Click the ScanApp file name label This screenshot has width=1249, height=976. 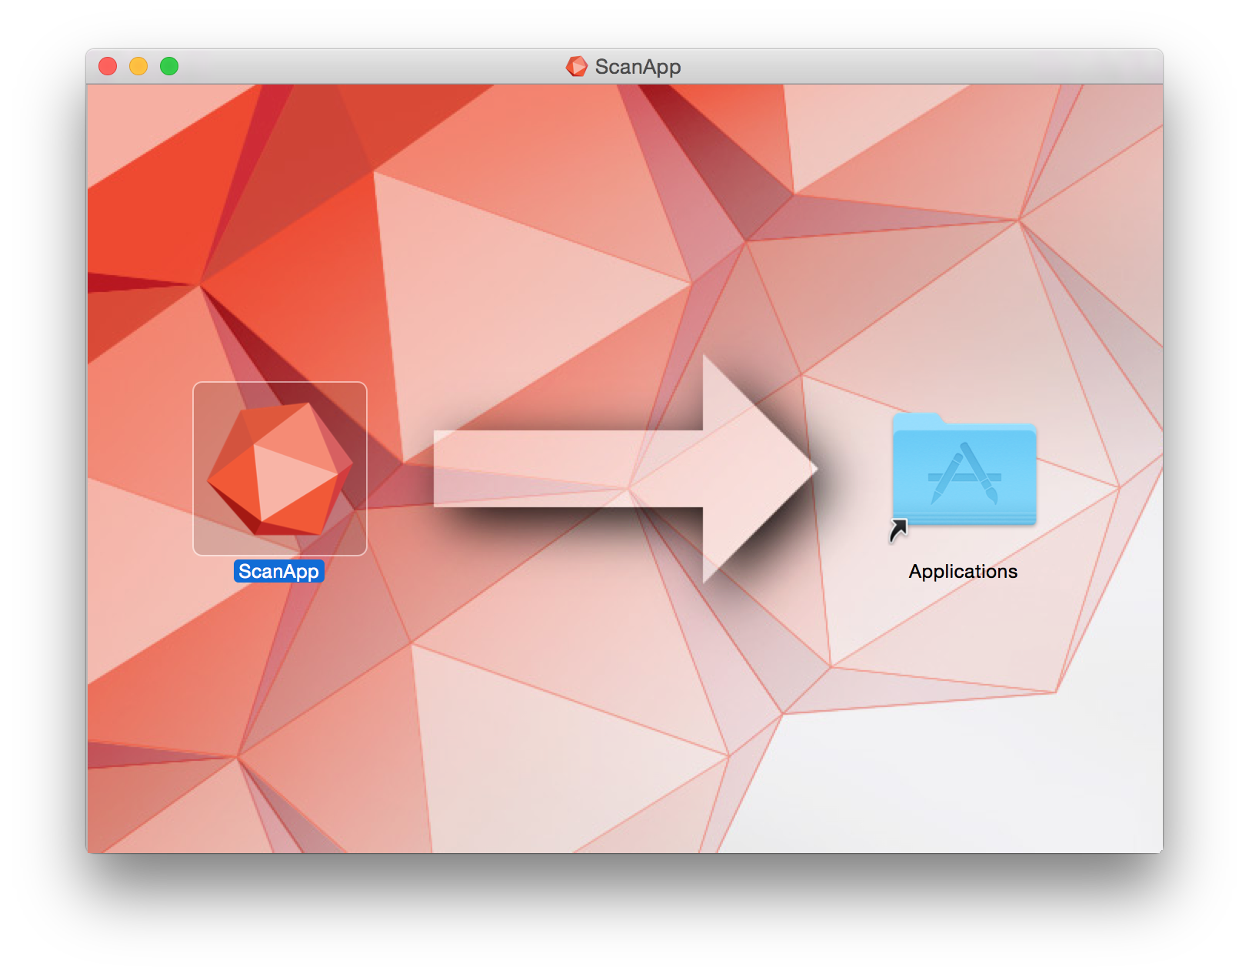tap(278, 571)
